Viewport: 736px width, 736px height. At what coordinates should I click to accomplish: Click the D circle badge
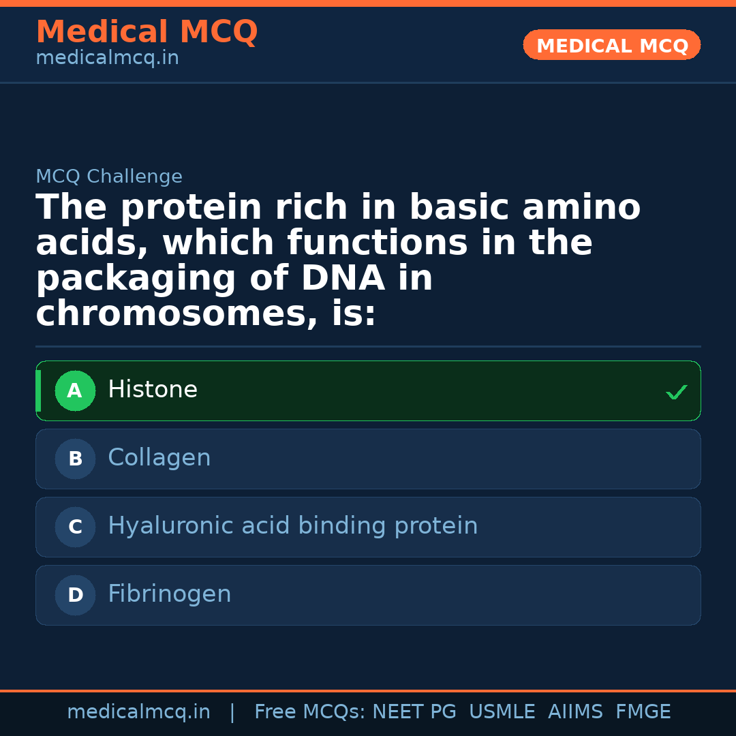click(75, 596)
